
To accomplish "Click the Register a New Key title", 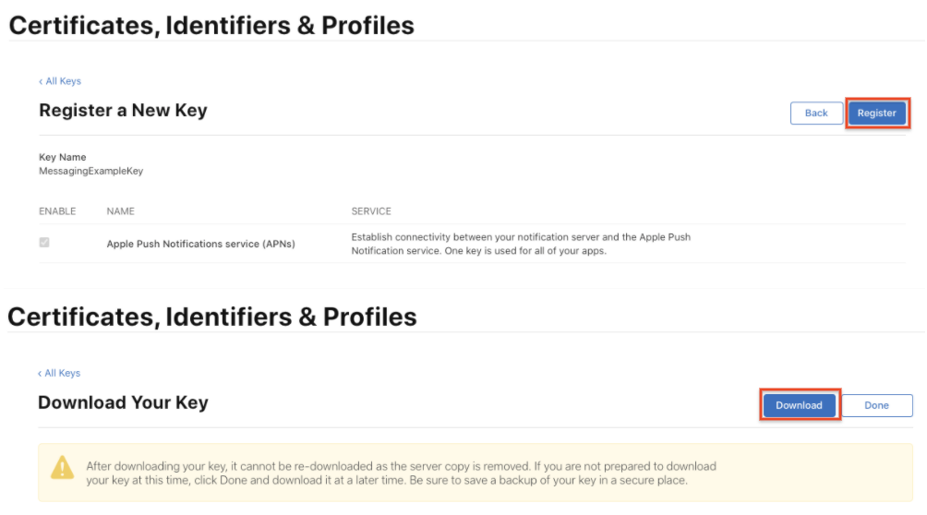I will (x=123, y=111).
